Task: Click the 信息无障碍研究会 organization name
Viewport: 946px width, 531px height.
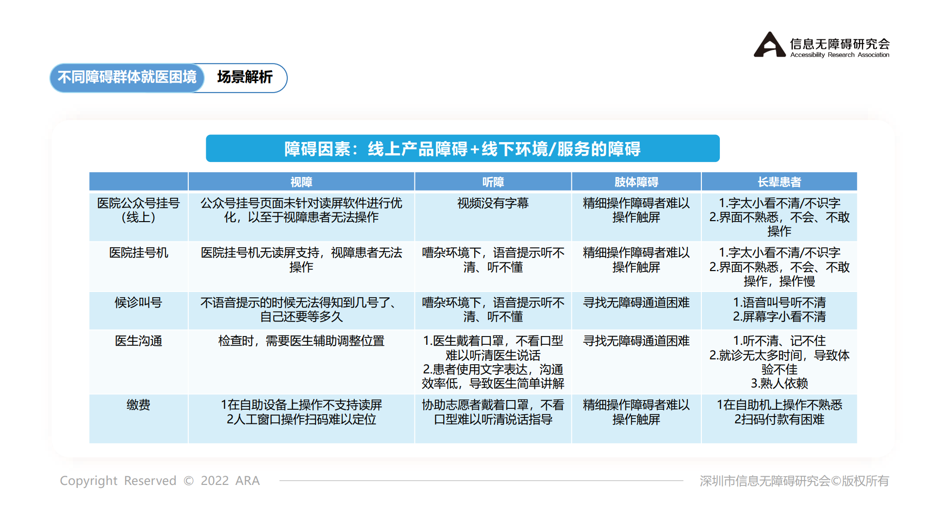Action: (840, 44)
